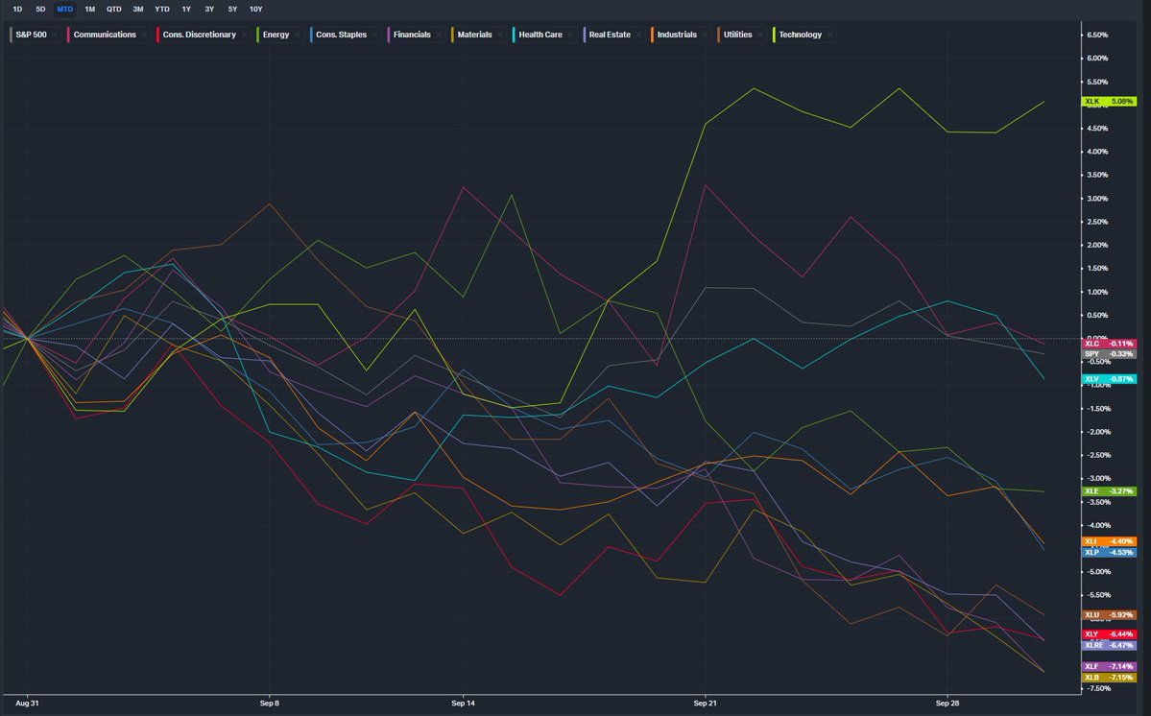1151x716 pixels.
Task: Remove Technology series with its x icon
Action: coord(829,35)
